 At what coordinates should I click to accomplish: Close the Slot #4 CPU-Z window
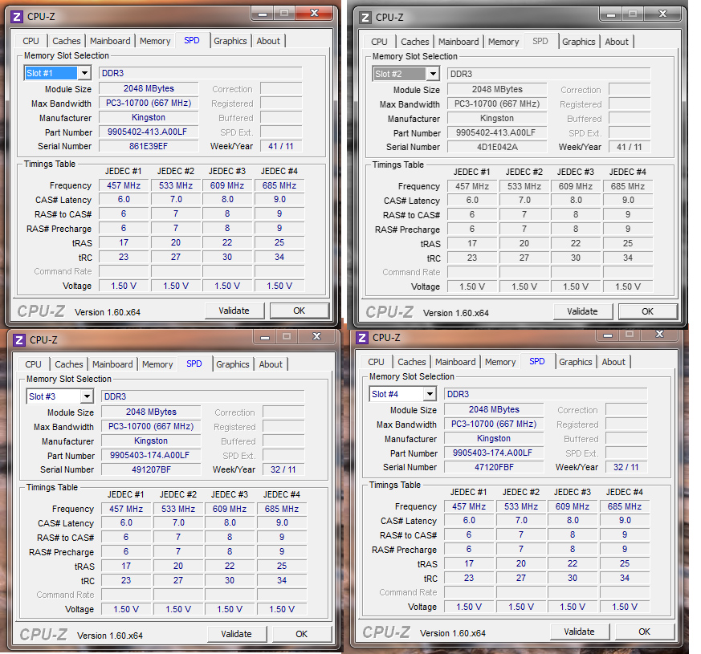659,335
